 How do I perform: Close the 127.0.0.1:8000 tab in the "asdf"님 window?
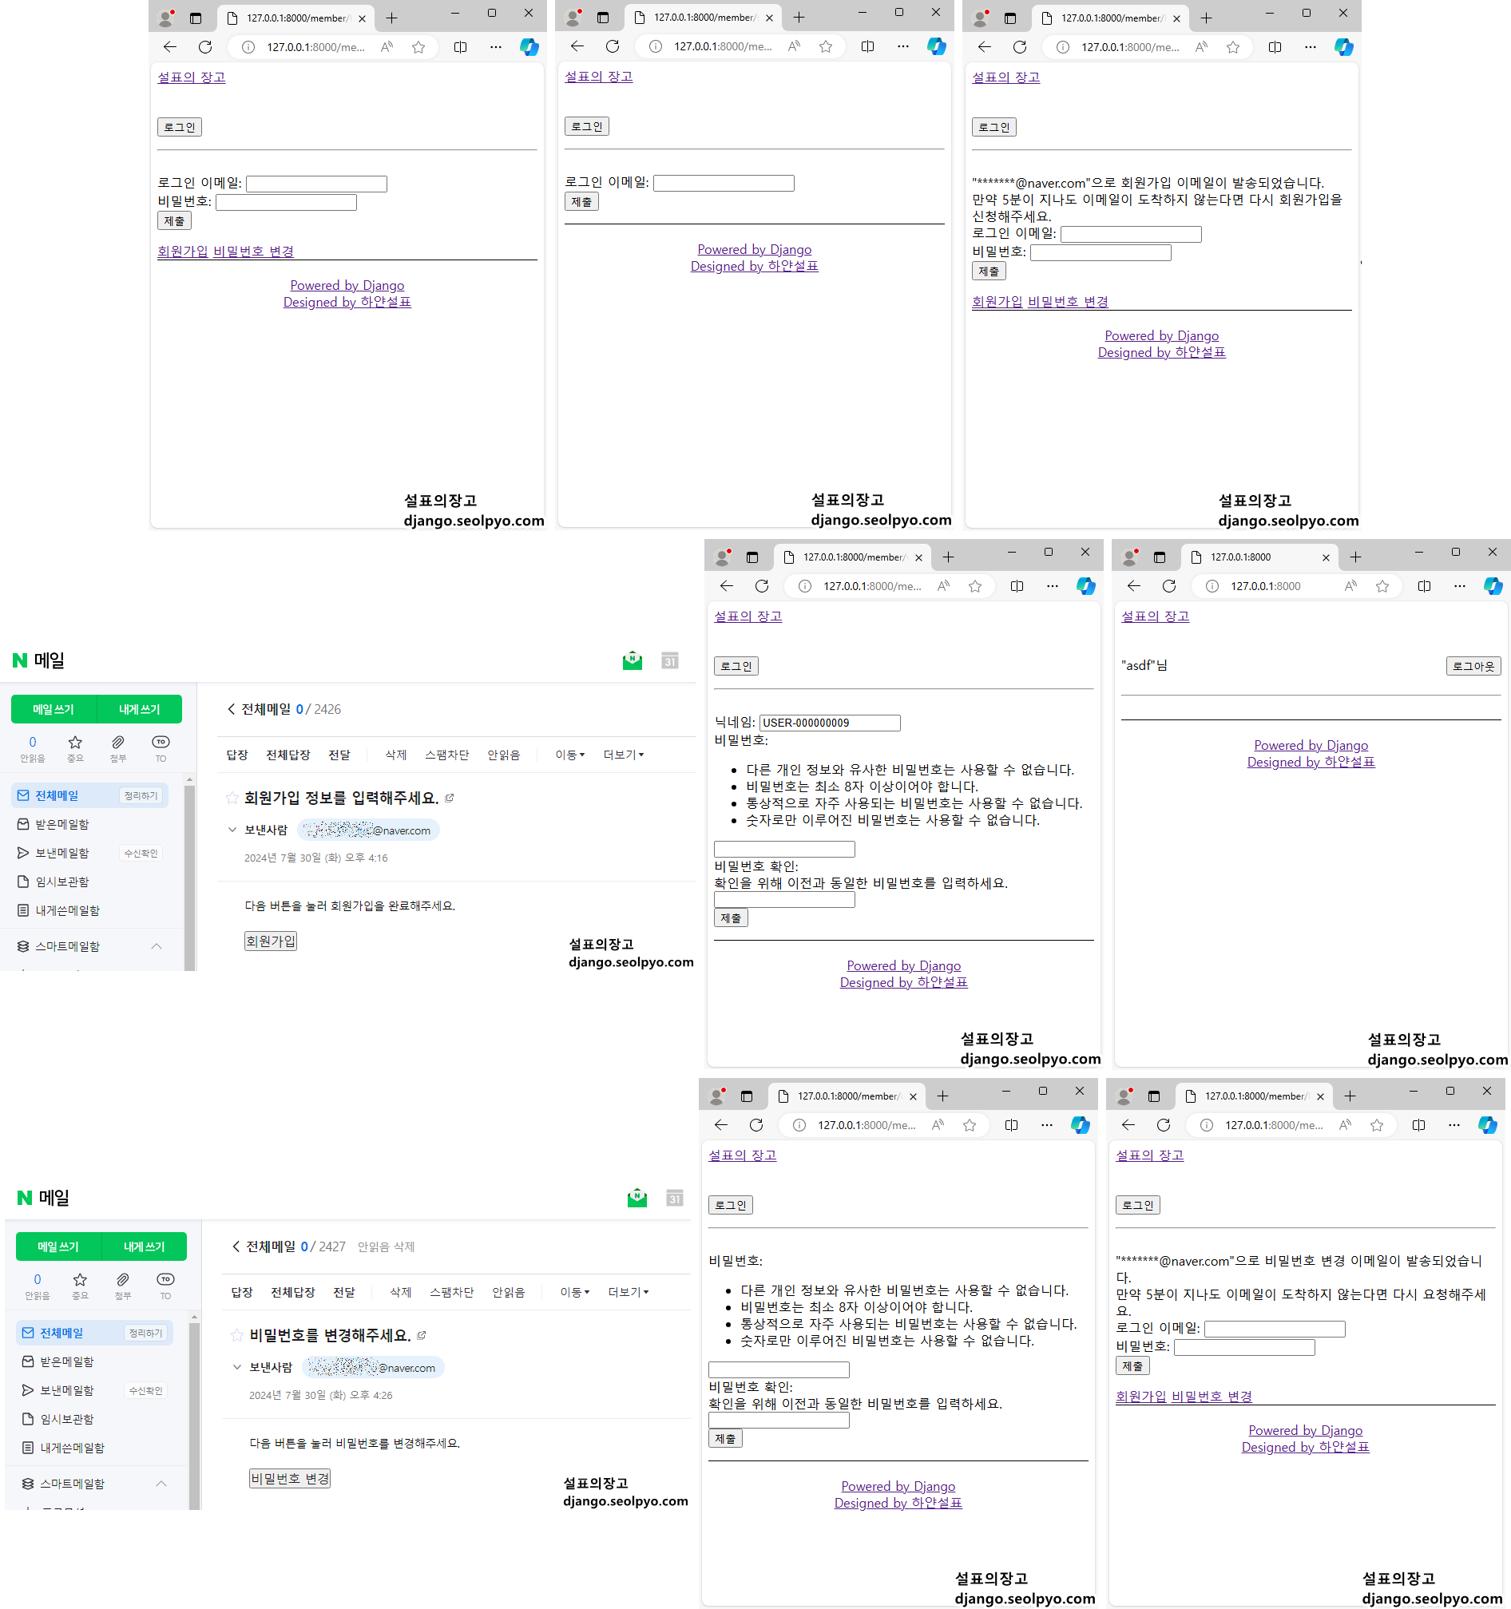click(x=1326, y=557)
